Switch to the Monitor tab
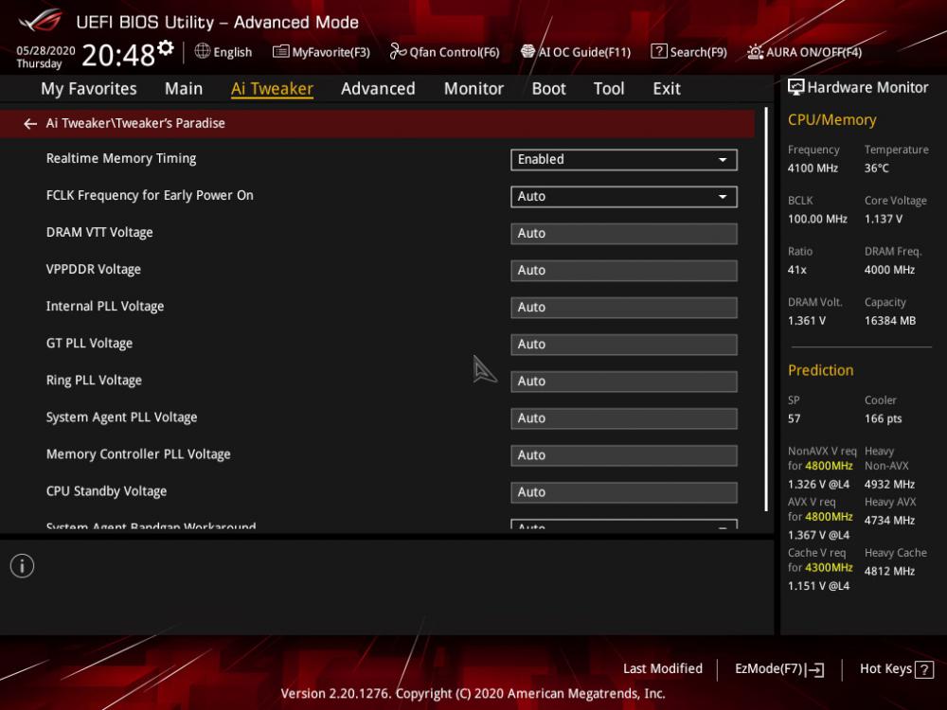 (x=473, y=89)
